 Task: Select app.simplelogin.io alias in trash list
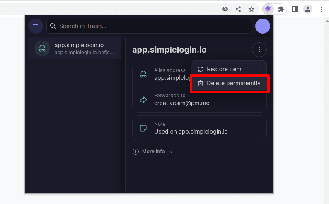tap(75, 48)
